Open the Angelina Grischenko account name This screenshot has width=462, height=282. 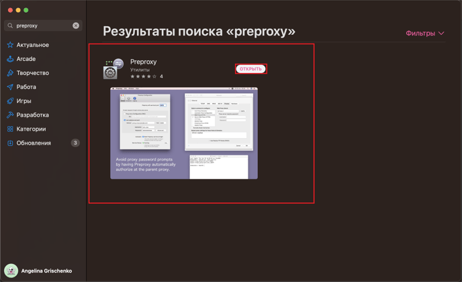click(x=46, y=271)
